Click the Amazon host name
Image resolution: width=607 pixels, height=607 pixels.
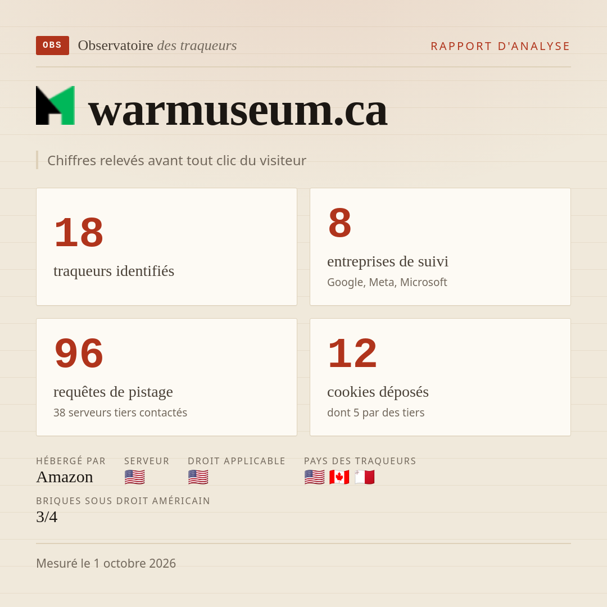click(65, 477)
